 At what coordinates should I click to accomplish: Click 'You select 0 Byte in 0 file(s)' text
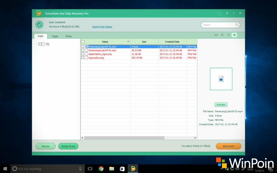point(196,146)
